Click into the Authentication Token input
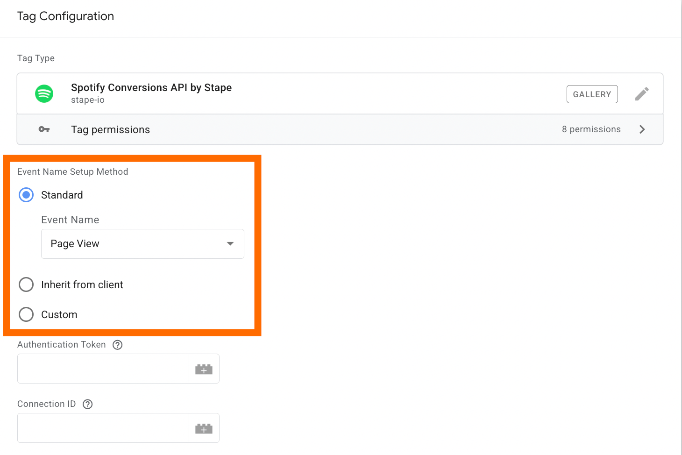 pos(103,369)
